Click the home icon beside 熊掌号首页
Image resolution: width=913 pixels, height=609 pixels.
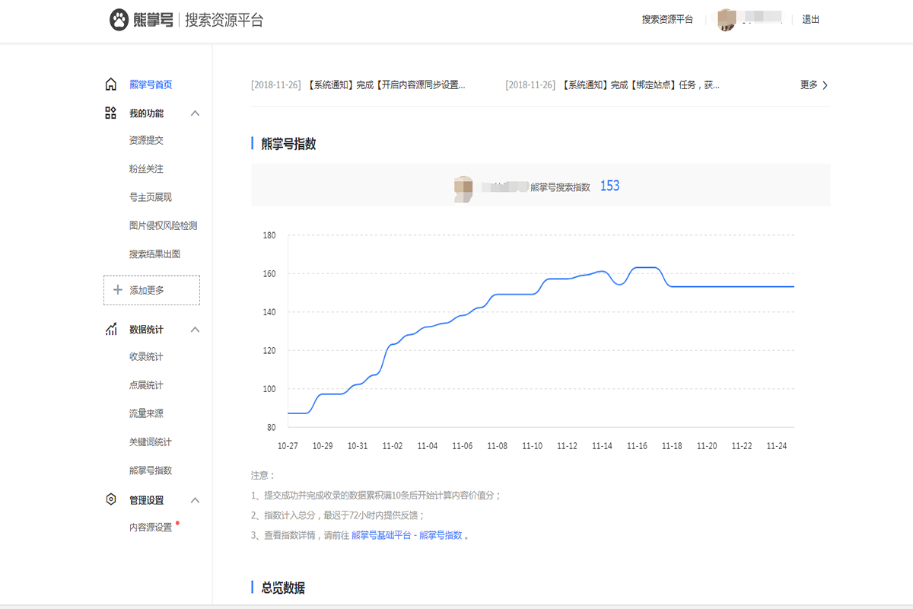111,84
